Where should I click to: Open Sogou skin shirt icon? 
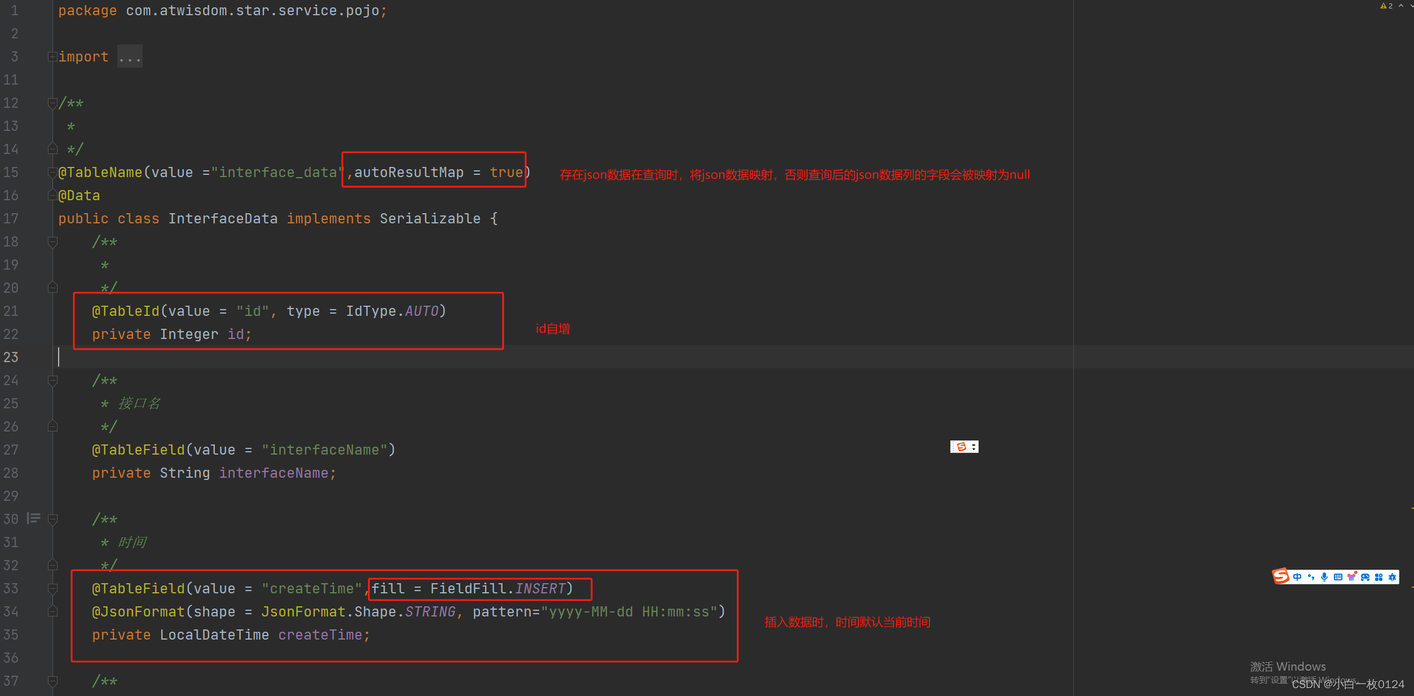[x=1351, y=577]
